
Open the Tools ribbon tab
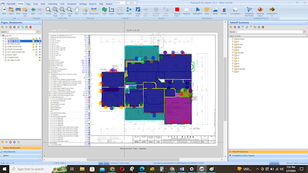35,4
